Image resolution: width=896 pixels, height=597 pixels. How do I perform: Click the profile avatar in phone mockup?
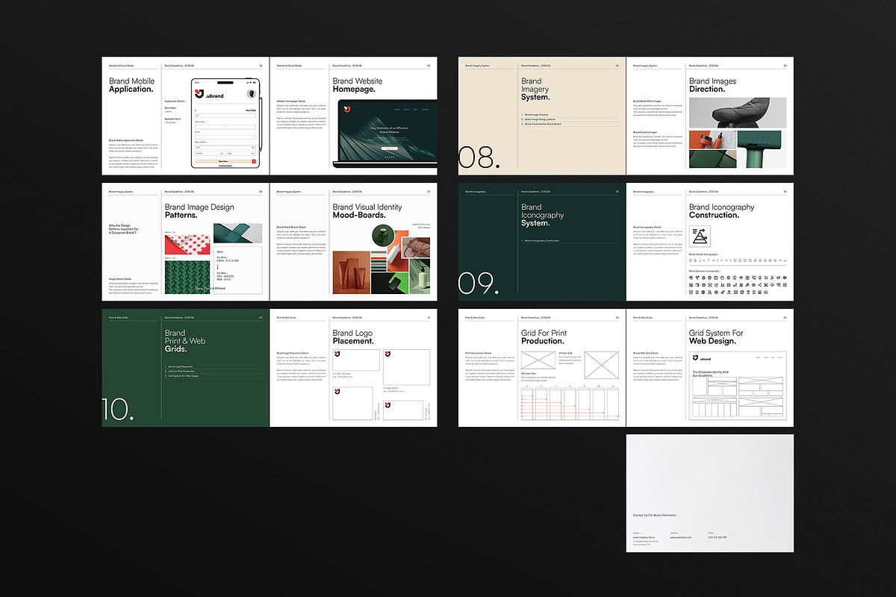tap(252, 93)
